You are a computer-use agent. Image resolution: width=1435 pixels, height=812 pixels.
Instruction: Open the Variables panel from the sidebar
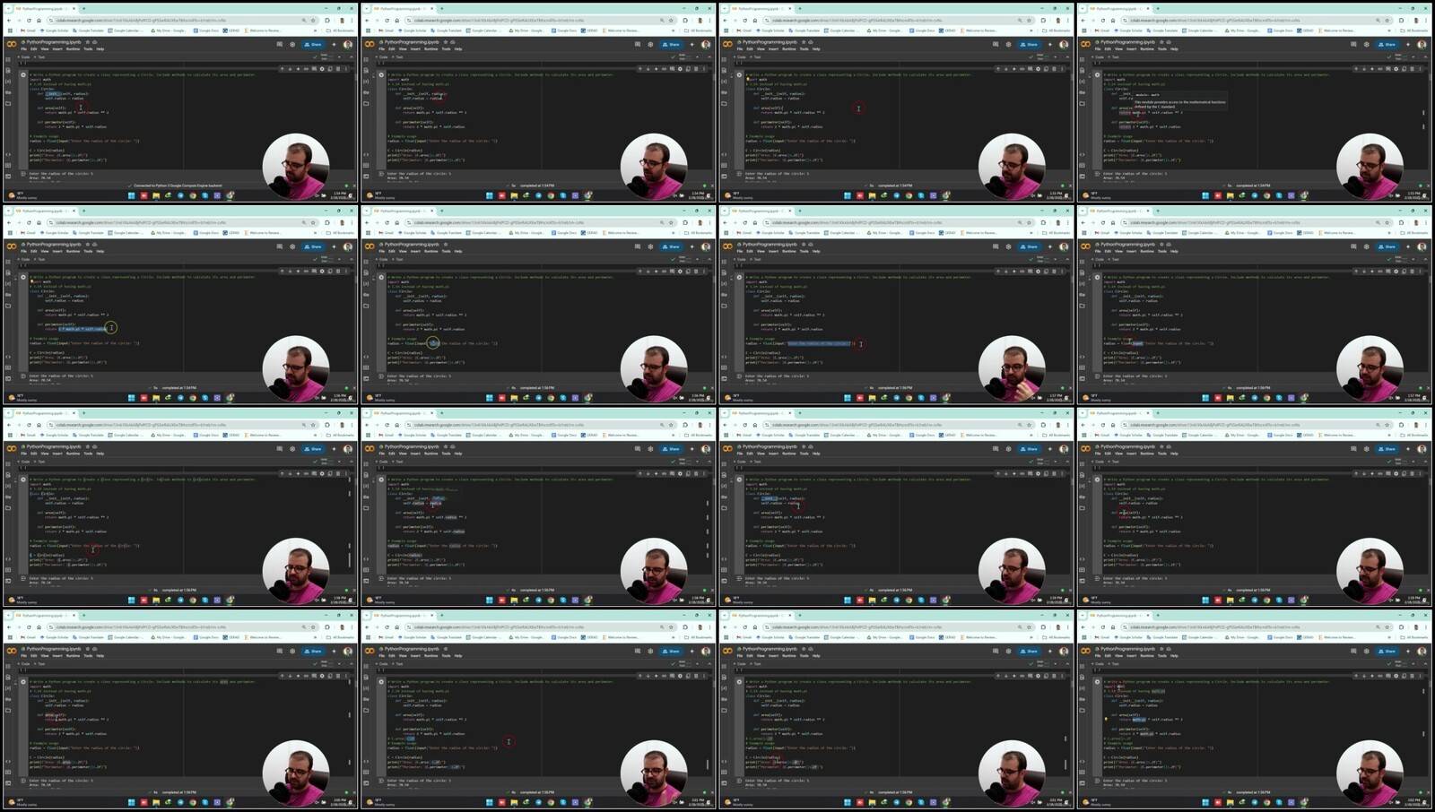coord(7,81)
